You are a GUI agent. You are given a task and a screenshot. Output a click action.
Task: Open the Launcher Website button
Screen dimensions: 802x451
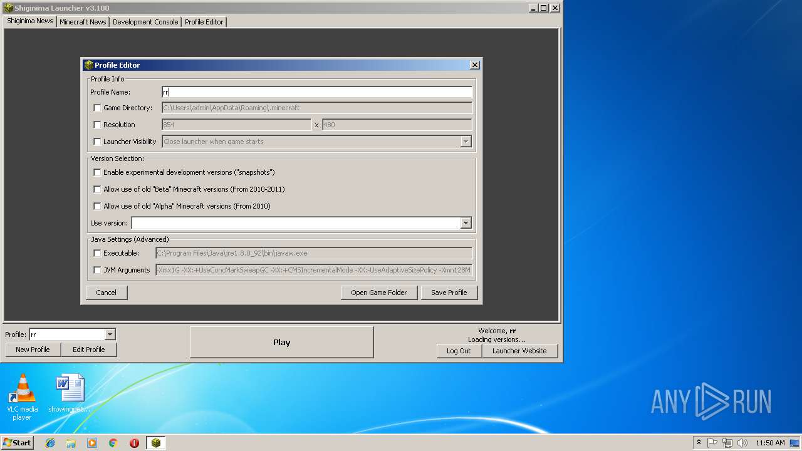pyautogui.click(x=519, y=351)
